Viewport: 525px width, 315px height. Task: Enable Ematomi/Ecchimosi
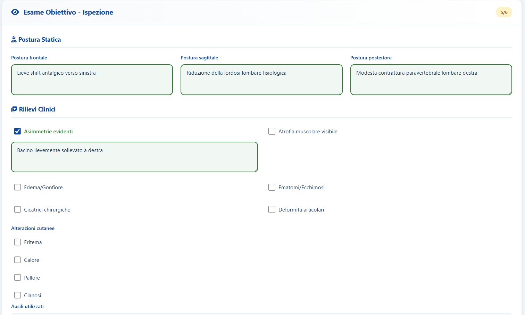coord(272,187)
